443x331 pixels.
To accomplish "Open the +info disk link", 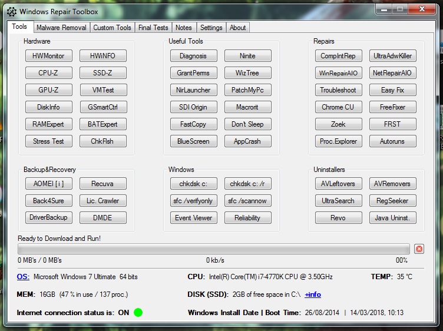I will point(312,294).
